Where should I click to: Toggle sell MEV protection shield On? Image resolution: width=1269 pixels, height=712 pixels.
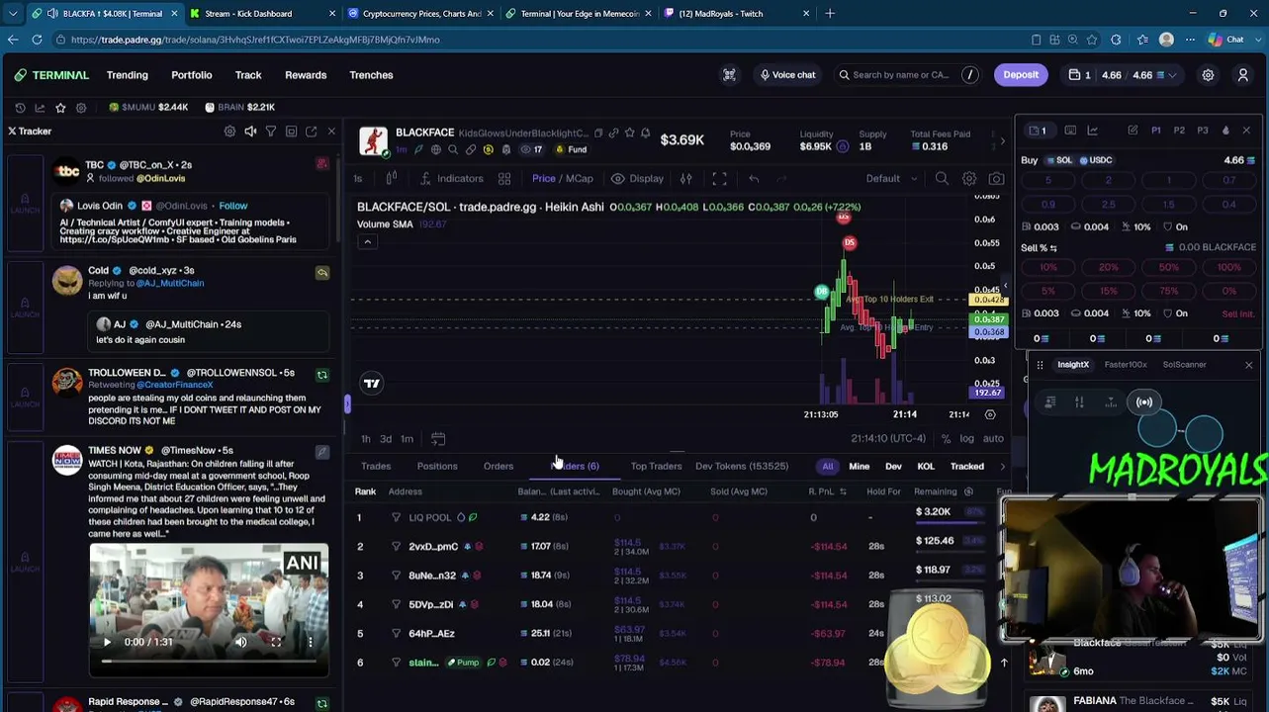coord(1175,313)
